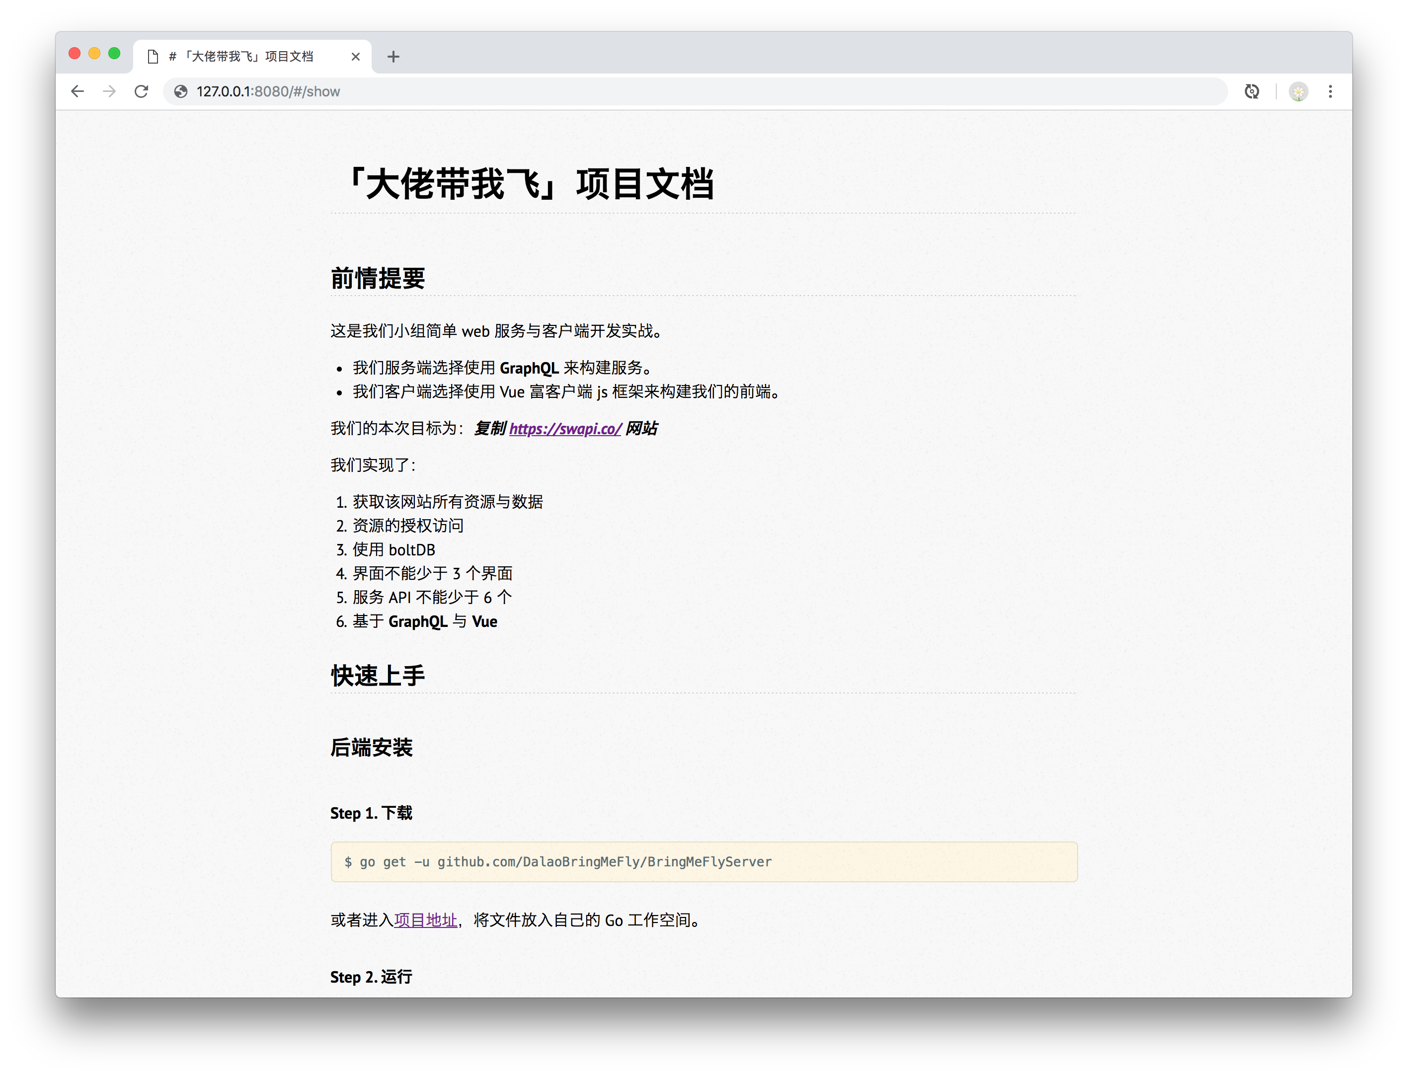Click list item 界面不能少于 3 个界面
This screenshot has width=1408, height=1077.
(432, 573)
